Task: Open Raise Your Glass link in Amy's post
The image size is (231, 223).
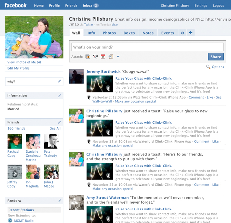Action: tap(144, 209)
